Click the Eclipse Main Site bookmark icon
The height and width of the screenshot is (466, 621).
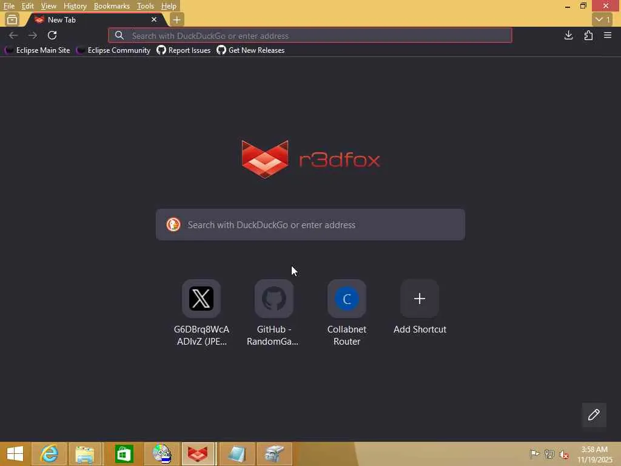click(x=8, y=50)
